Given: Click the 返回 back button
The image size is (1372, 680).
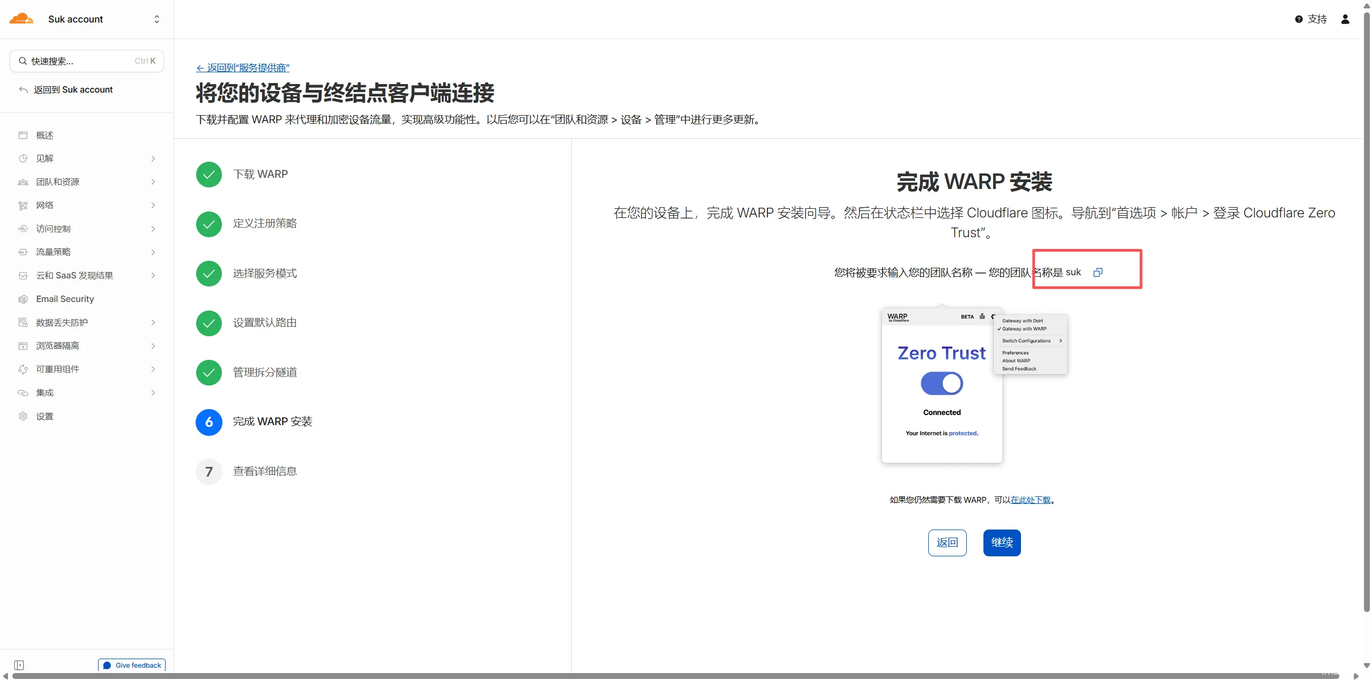Looking at the screenshot, I should click(948, 543).
